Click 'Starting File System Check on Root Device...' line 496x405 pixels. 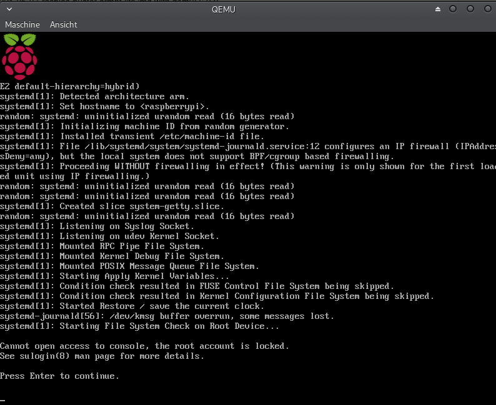pos(139,326)
